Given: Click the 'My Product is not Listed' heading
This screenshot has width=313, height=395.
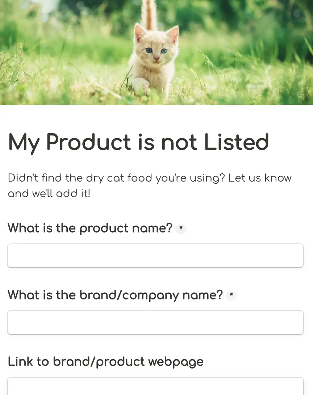Looking at the screenshot, I should (138, 143).
